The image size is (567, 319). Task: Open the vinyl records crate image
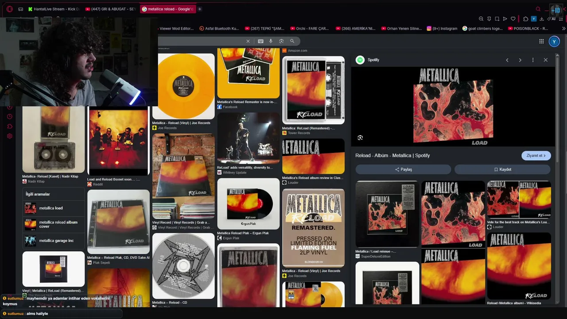coord(183,176)
